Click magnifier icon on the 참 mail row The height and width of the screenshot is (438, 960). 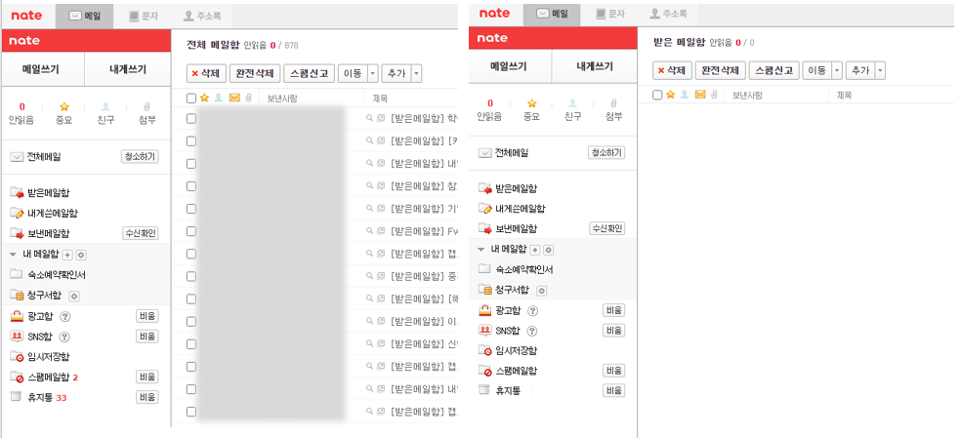[x=370, y=186]
